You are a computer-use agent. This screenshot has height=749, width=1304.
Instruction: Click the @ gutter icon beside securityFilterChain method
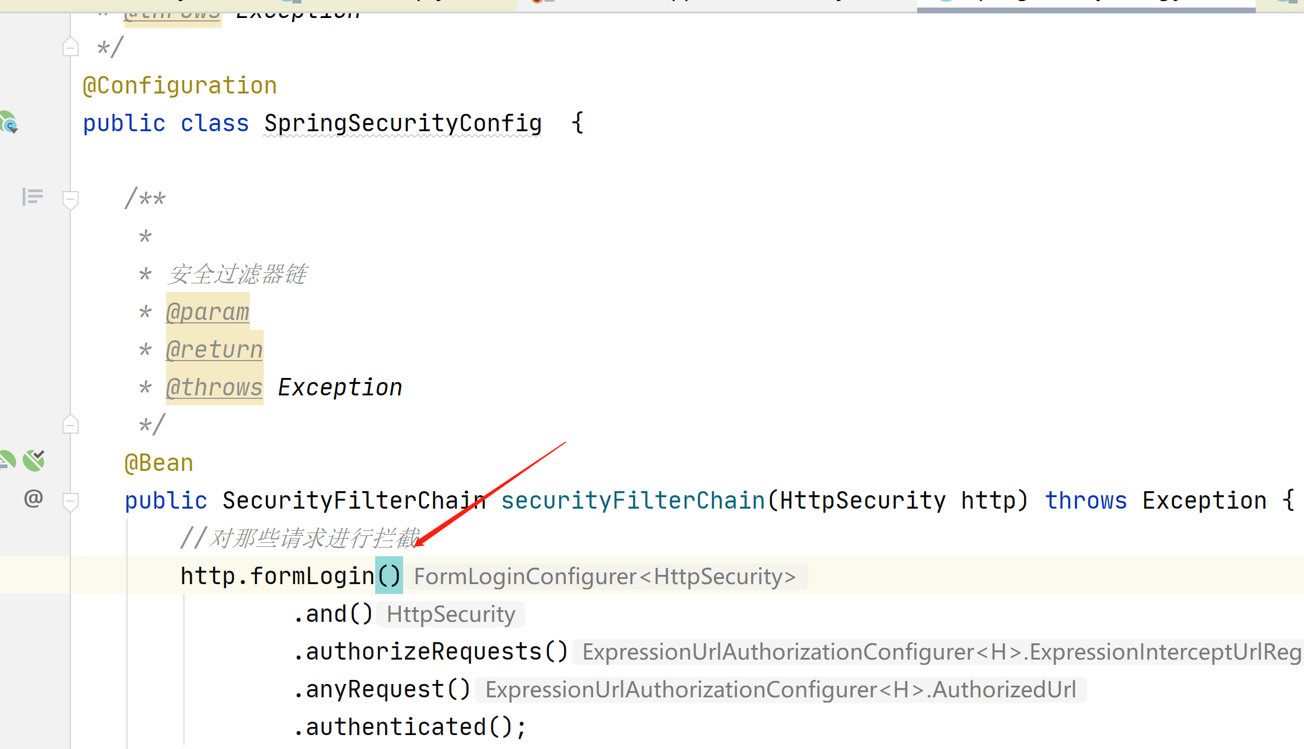[33, 498]
